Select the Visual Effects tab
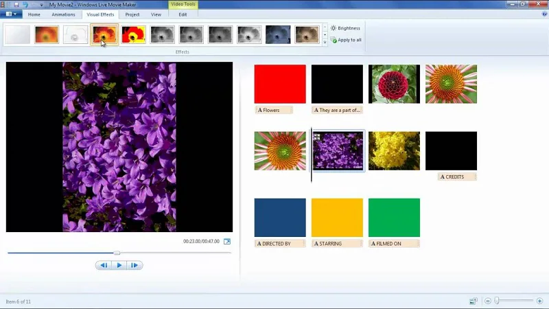 pos(100,14)
